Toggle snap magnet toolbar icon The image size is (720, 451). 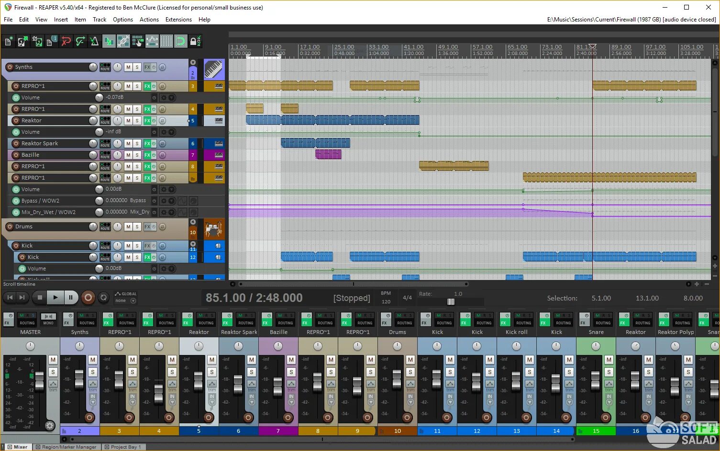180,42
